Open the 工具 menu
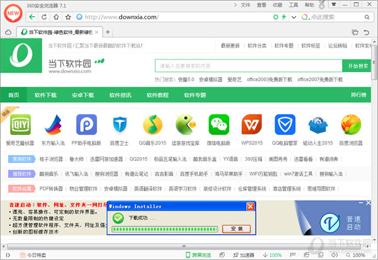 coord(294,5)
